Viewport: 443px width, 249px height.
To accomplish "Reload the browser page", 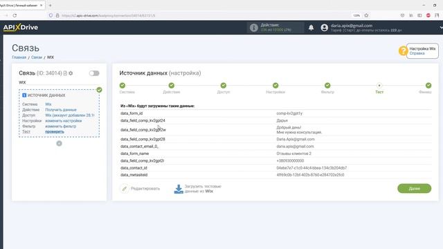I will (x=15, y=15).
